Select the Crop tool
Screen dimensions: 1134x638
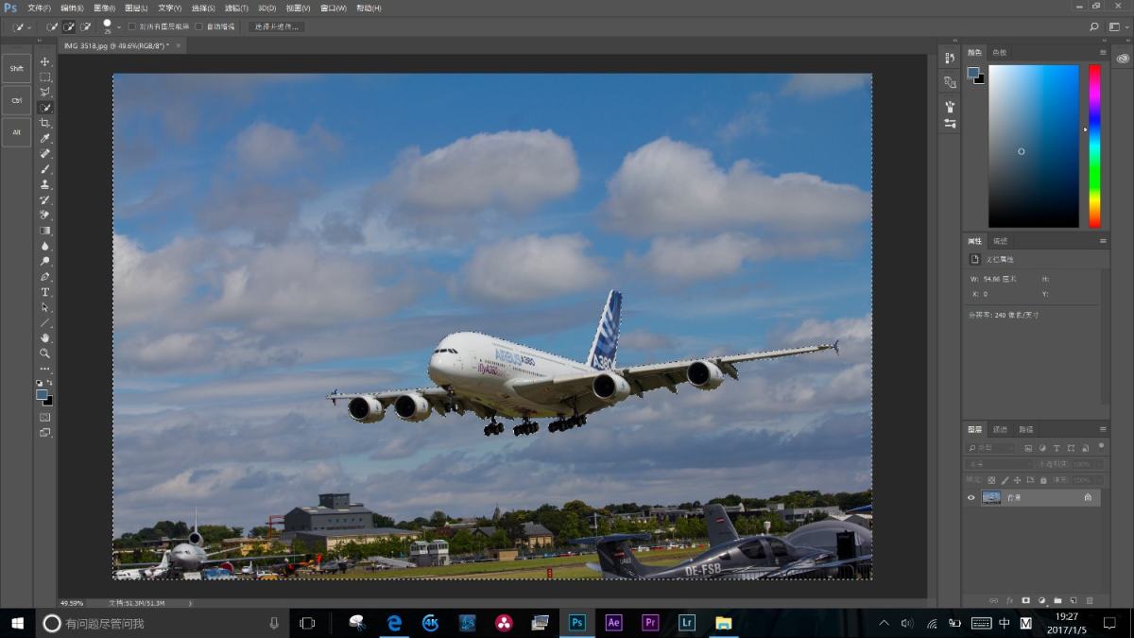(44, 123)
